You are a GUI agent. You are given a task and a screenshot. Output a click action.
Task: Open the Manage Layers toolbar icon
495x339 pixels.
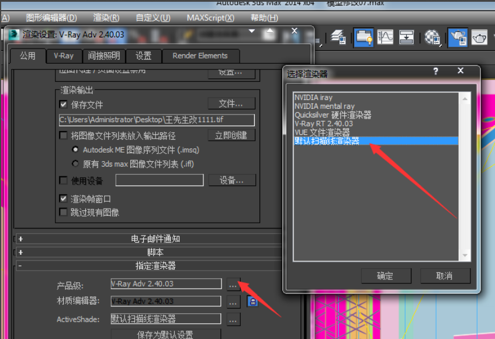click(x=337, y=37)
